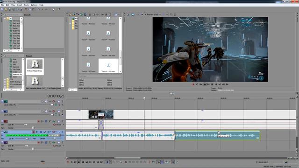Click Record button under video preview
This screenshot has height=168, width=299.
[x=193, y=84]
